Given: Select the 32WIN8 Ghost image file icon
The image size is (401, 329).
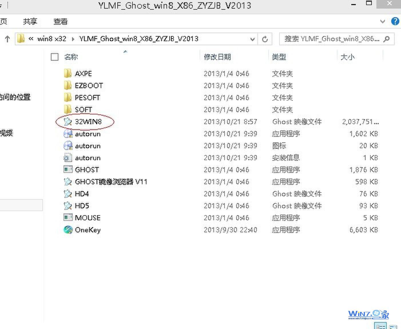Looking at the screenshot, I should [68, 122].
